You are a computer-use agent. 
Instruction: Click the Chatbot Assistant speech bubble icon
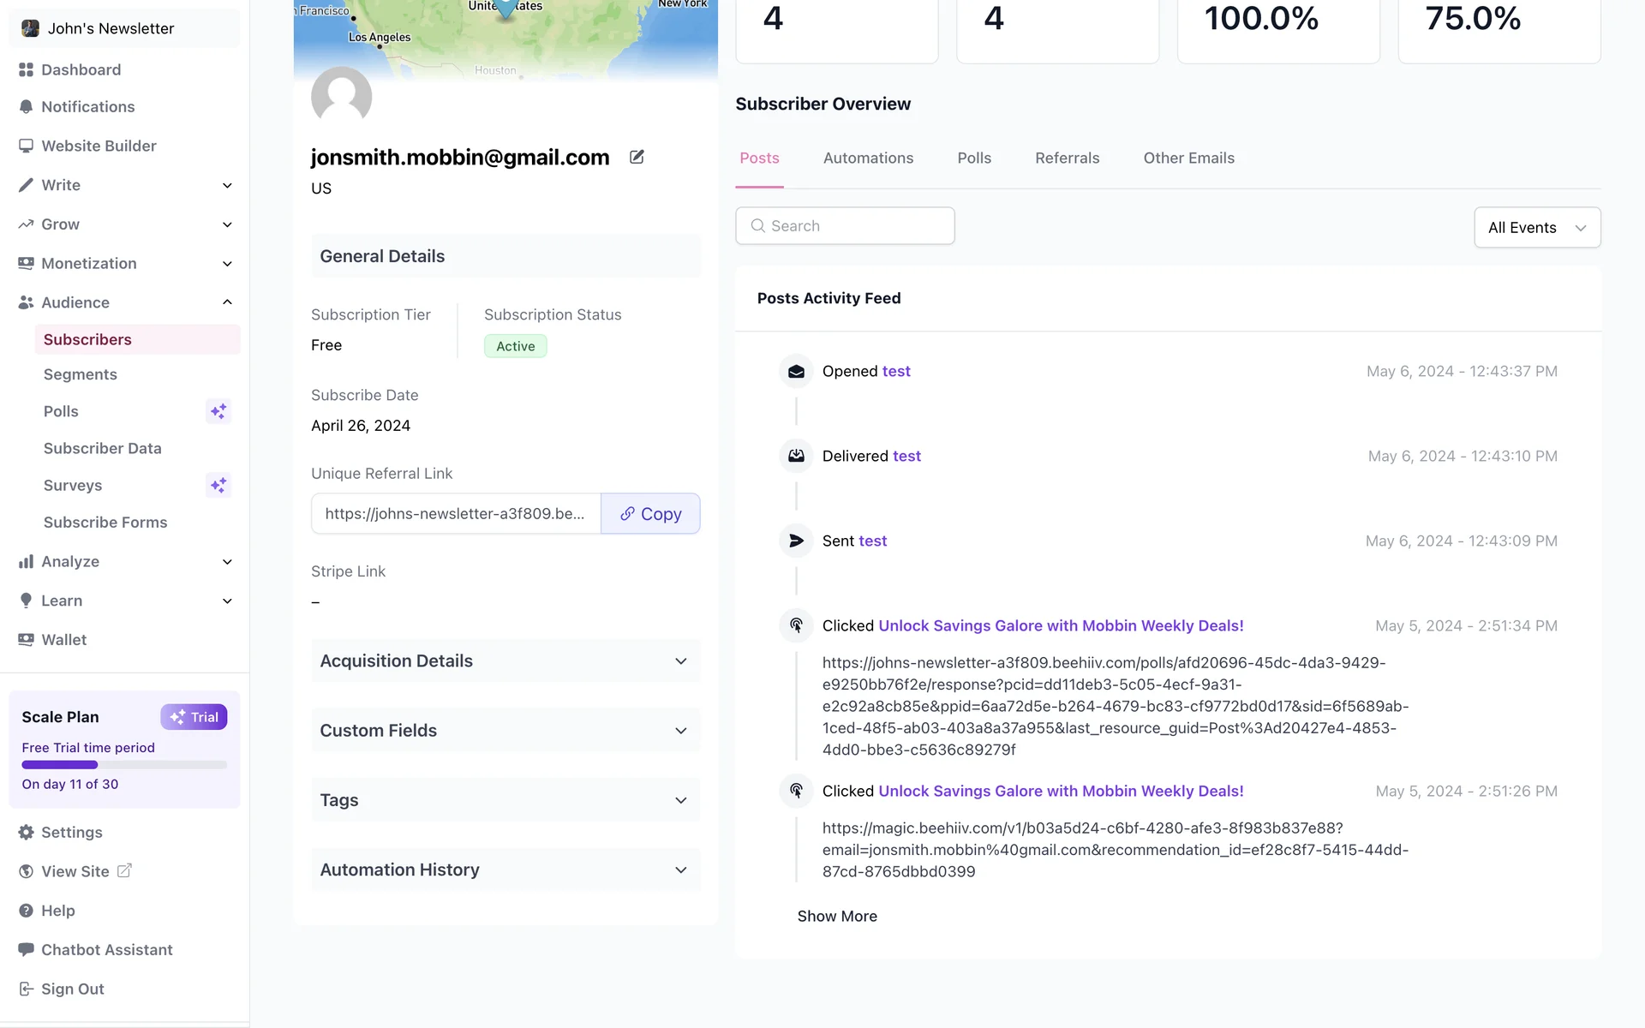pyautogui.click(x=26, y=949)
